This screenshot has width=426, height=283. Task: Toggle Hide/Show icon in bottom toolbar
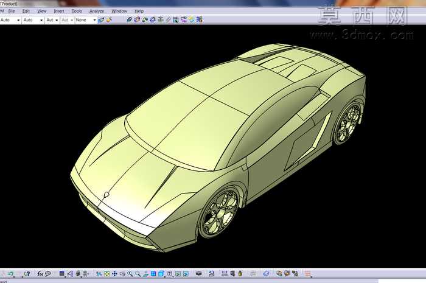pos(178,274)
